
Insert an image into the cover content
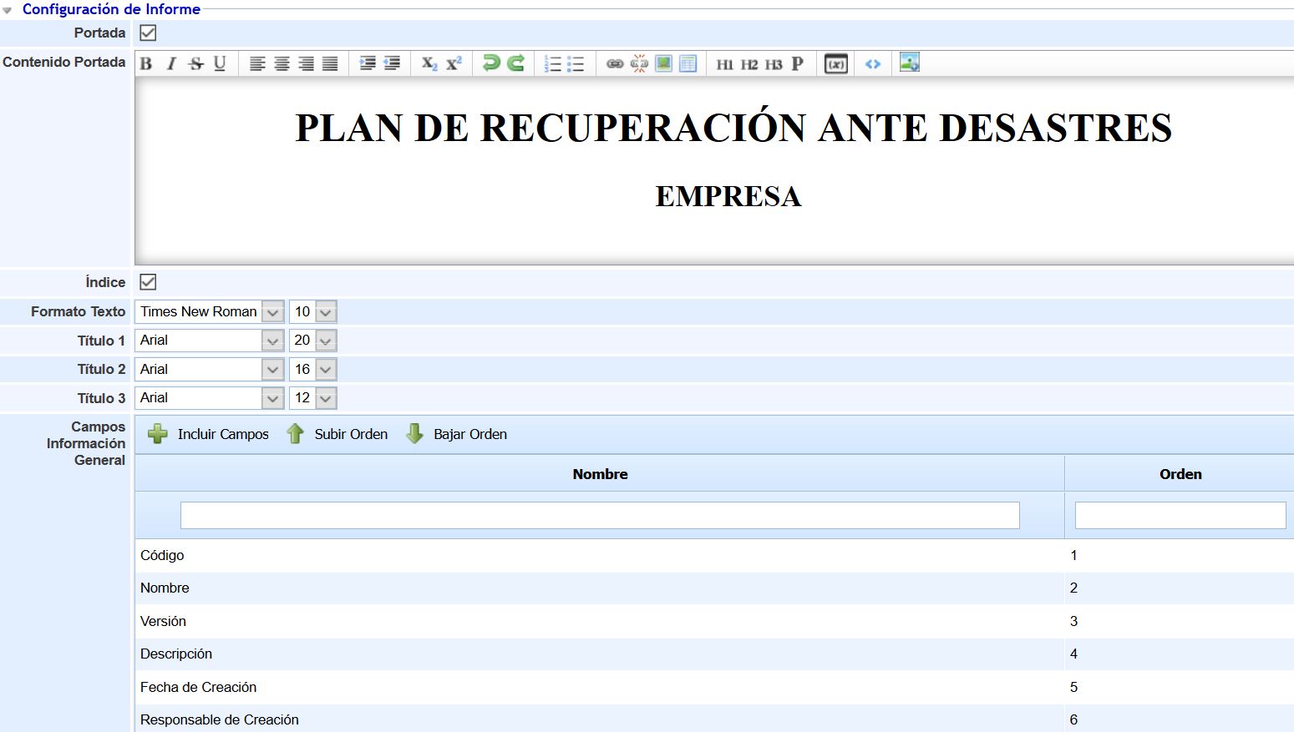click(663, 63)
